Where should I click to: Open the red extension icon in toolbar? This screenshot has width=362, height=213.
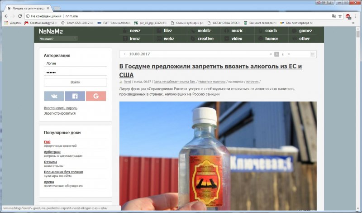click(x=348, y=16)
